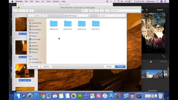178x100 pixels.
Task: Click the blue Choose button
Action: tap(120, 67)
